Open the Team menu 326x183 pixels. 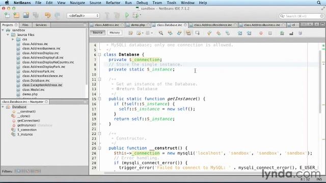point(157,3)
